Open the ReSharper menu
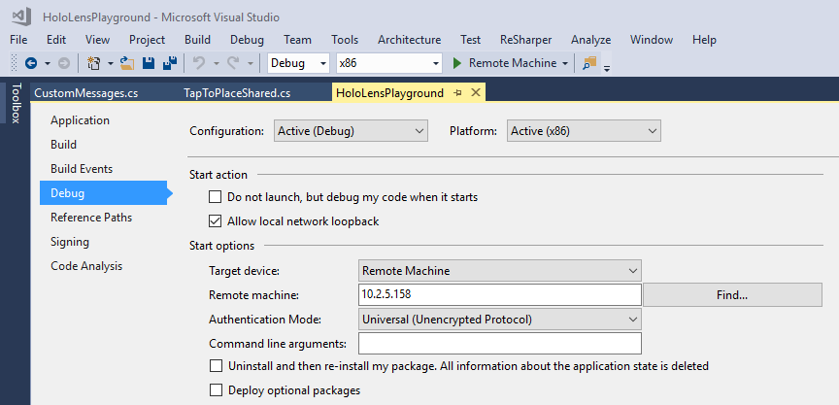 coord(526,40)
